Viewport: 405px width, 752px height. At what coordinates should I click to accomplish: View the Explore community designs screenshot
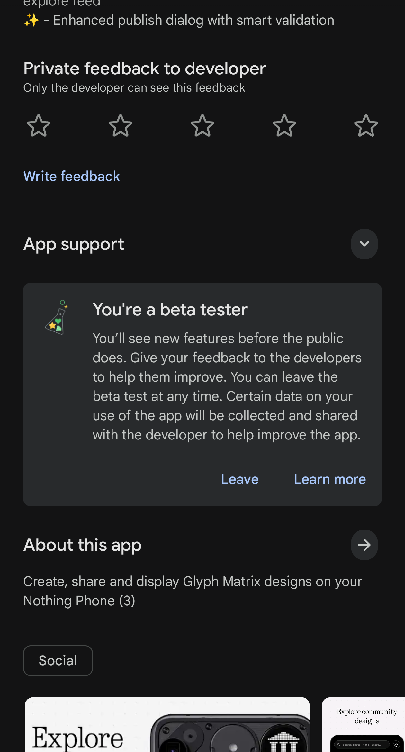coord(364,725)
